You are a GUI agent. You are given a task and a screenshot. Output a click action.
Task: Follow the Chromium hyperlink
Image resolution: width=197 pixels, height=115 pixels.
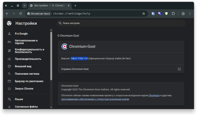point(154,95)
